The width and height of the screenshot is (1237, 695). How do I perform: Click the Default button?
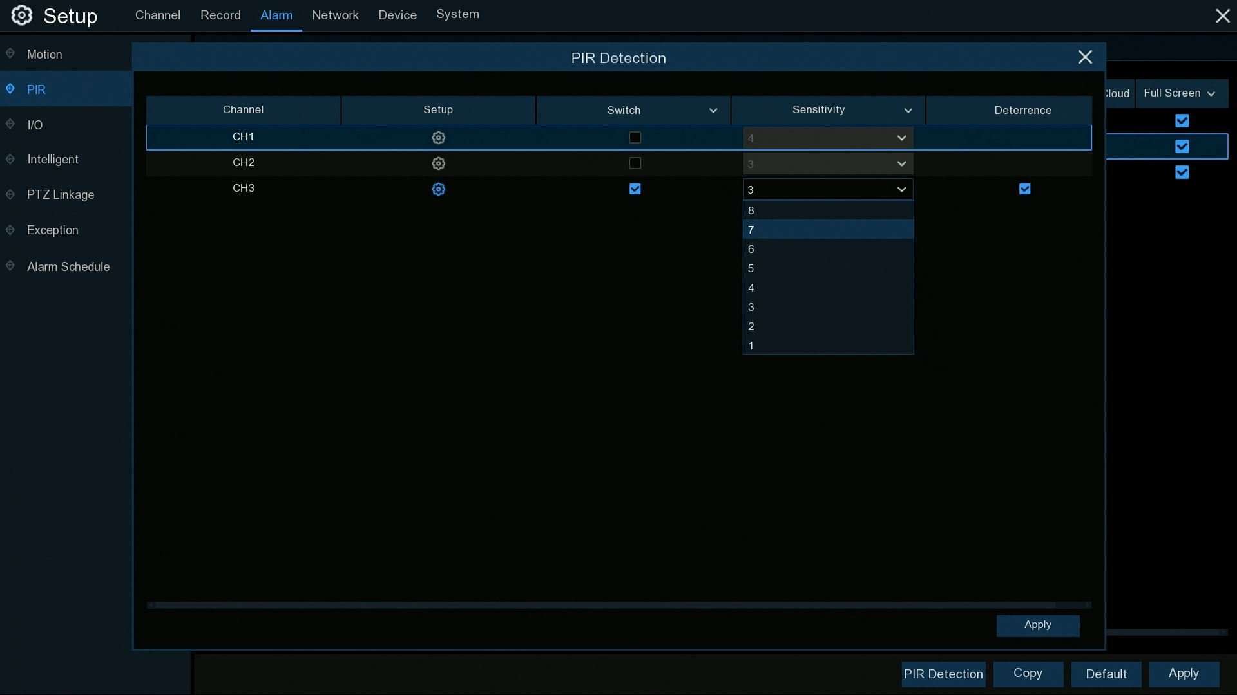tap(1106, 674)
